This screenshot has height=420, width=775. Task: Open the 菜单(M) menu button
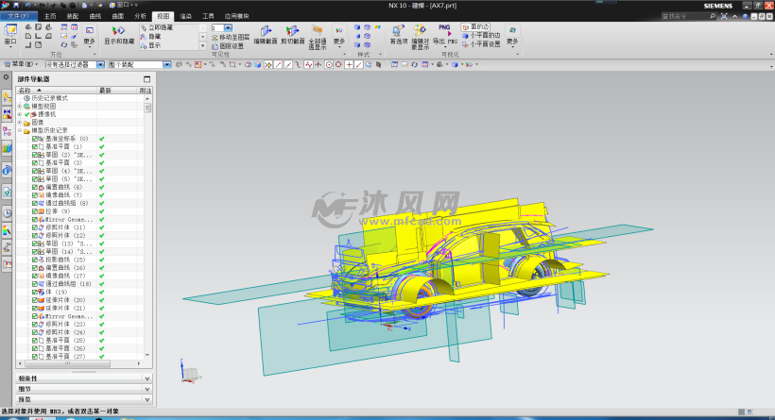(x=21, y=65)
